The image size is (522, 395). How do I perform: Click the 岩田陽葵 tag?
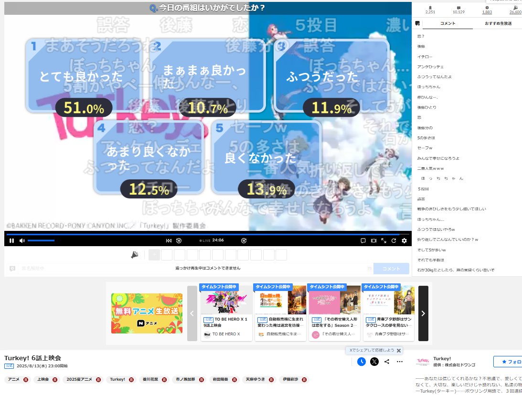(x=220, y=379)
